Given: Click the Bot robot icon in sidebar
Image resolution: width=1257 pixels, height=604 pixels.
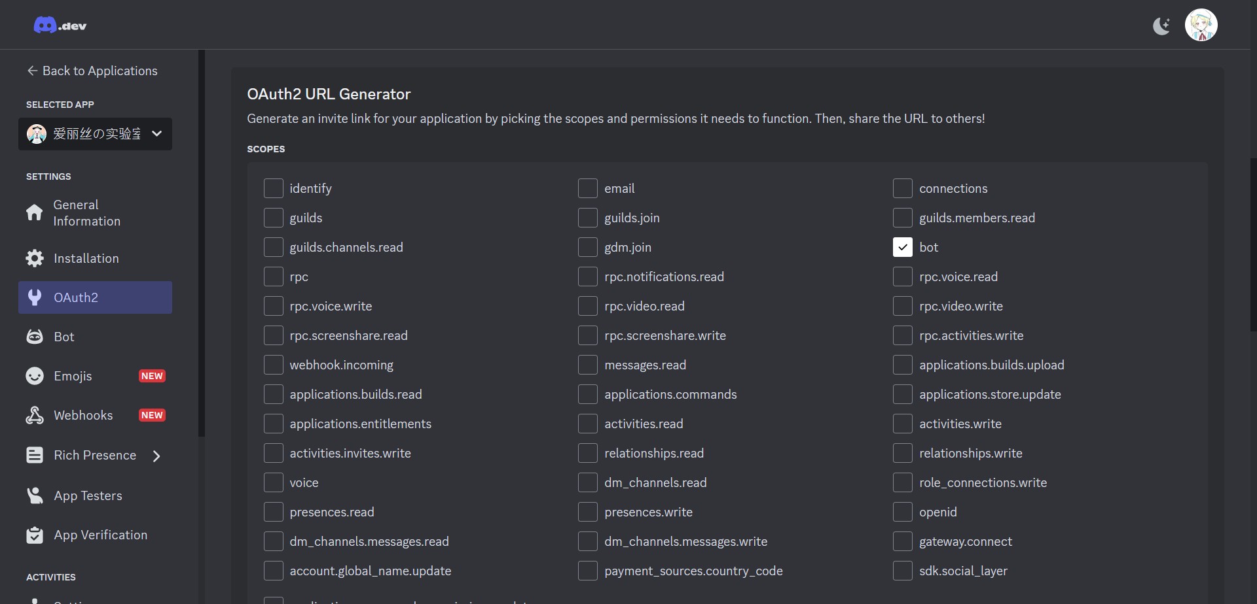Looking at the screenshot, I should coord(35,337).
